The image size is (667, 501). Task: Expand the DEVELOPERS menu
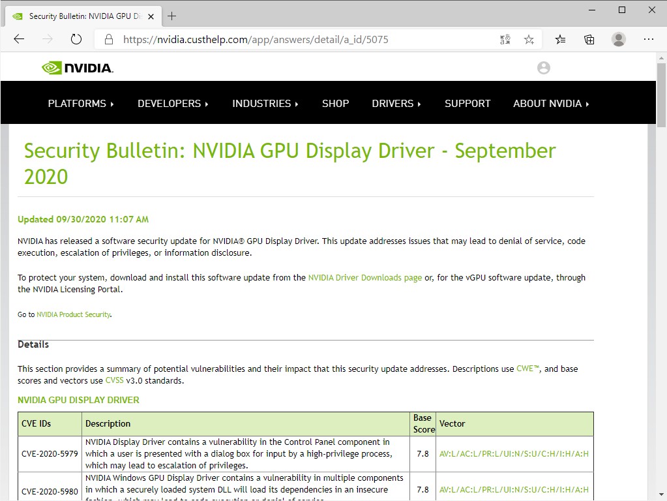click(173, 104)
